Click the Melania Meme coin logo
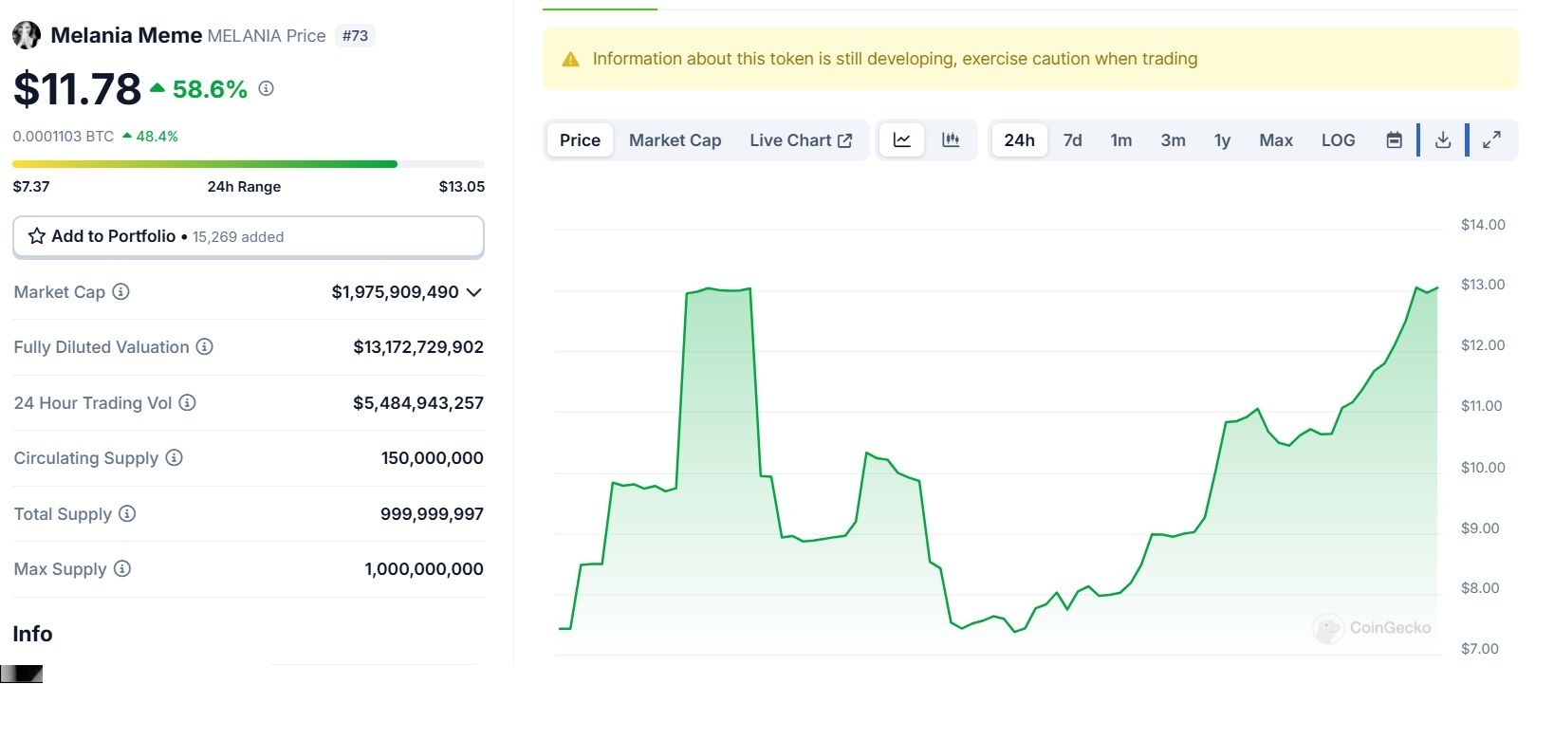1554x740 pixels. 27,35
